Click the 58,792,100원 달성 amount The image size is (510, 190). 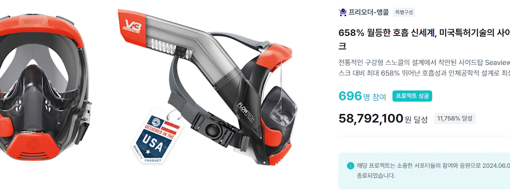pyautogui.click(x=383, y=119)
